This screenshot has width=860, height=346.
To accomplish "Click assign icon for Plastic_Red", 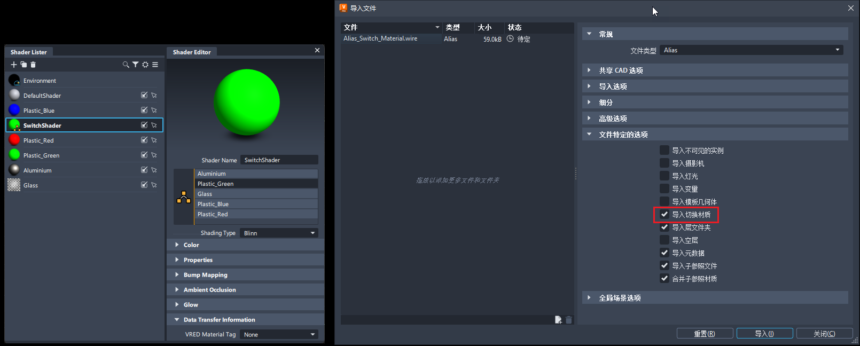I will pos(144,140).
